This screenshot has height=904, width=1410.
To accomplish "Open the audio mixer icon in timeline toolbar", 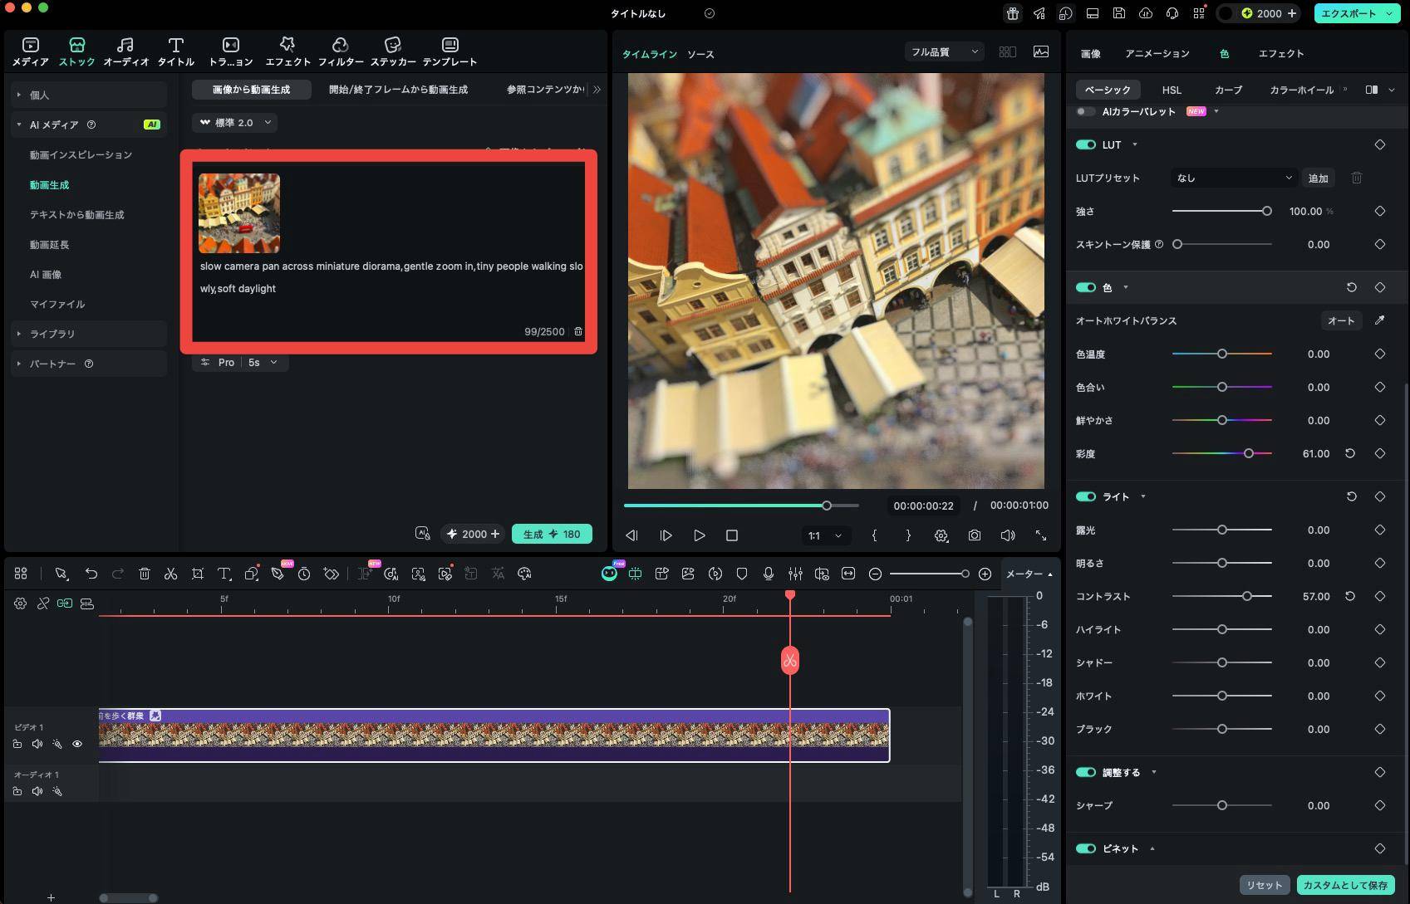I will click(795, 574).
